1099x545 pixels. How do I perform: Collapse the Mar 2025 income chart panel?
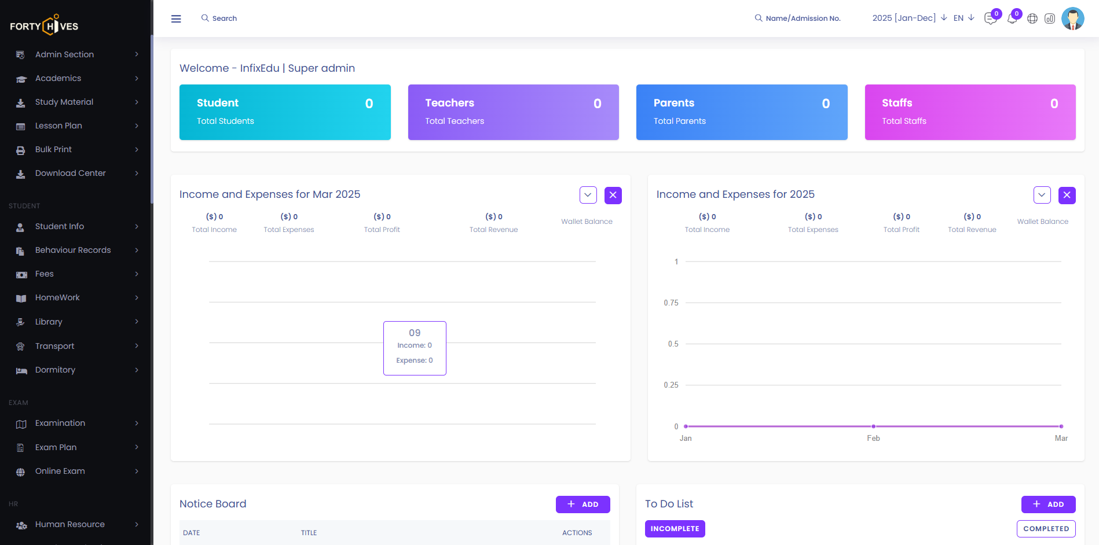[x=588, y=195]
